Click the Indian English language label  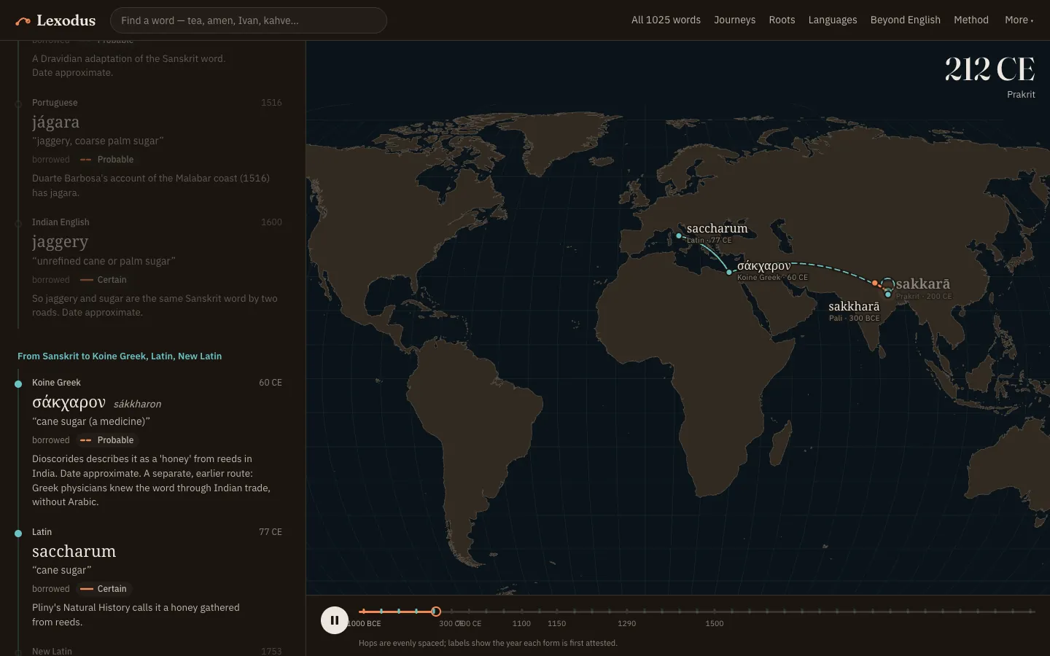61,222
